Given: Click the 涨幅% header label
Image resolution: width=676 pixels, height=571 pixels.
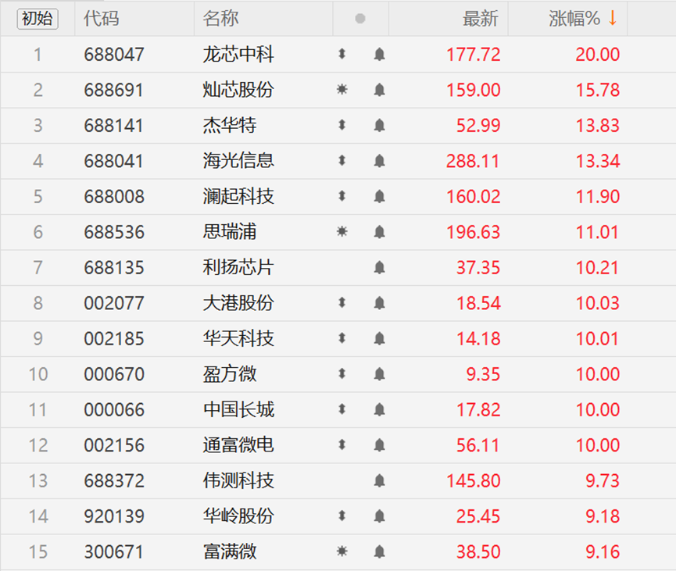Looking at the screenshot, I should (576, 19).
